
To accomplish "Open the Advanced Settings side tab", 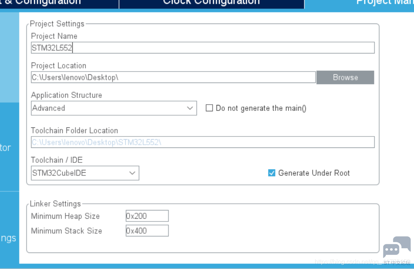I will point(9,227).
